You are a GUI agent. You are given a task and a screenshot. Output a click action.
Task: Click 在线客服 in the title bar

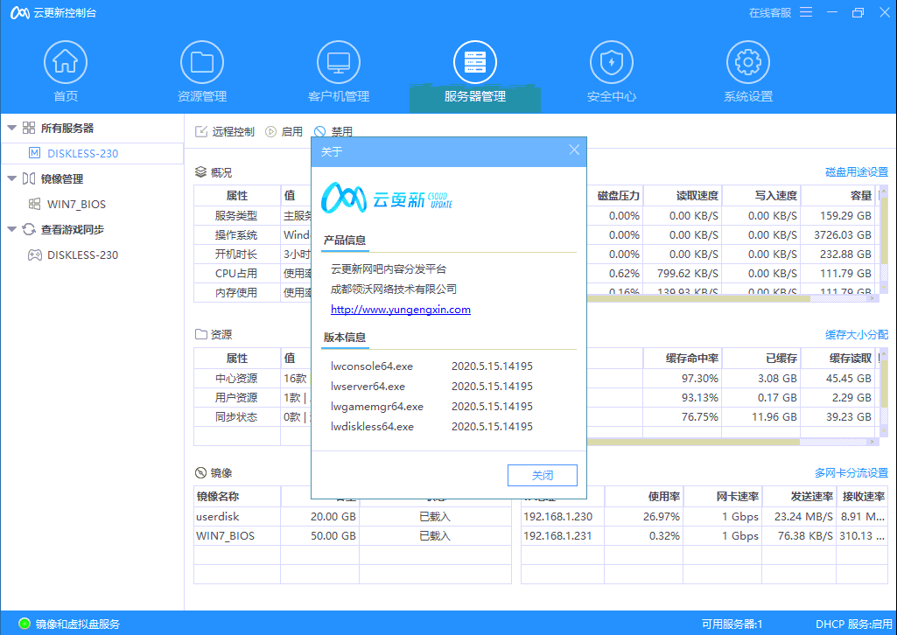tap(770, 12)
